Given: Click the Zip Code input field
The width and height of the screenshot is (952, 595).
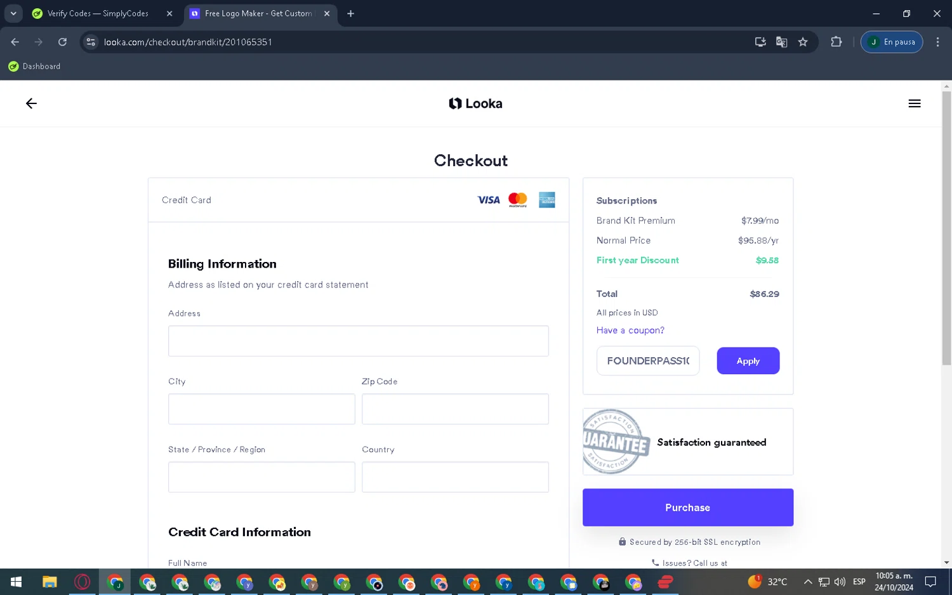Looking at the screenshot, I should pyautogui.click(x=455, y=409).
